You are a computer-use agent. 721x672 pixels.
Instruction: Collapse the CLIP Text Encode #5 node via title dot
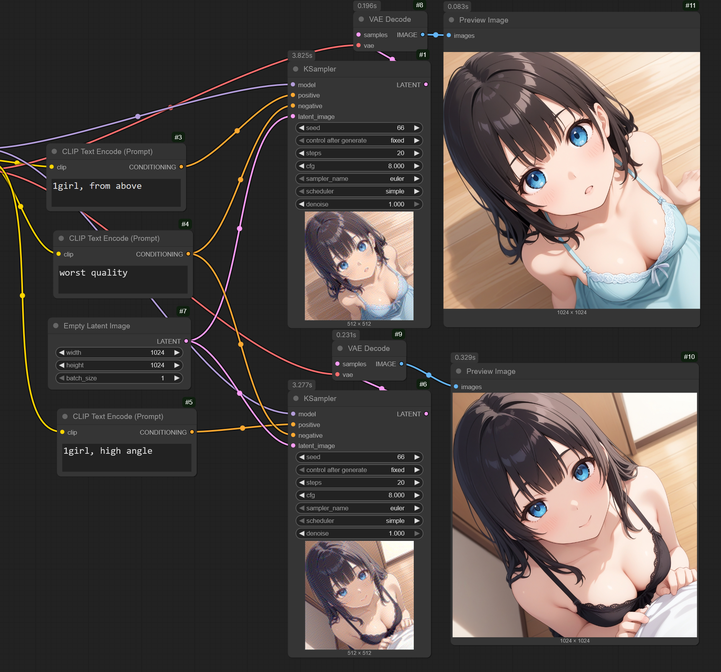click(65, 416)
